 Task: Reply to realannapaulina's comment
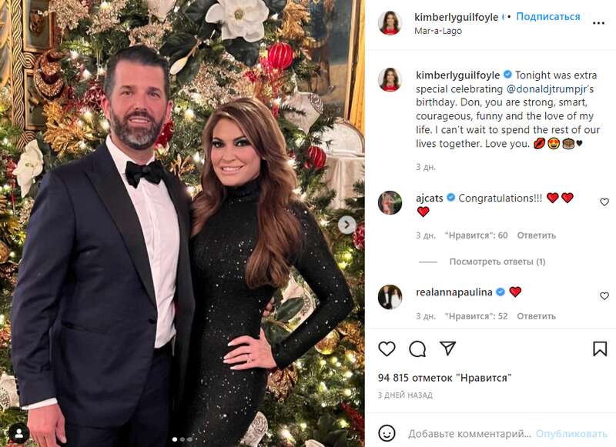(536, 316)
